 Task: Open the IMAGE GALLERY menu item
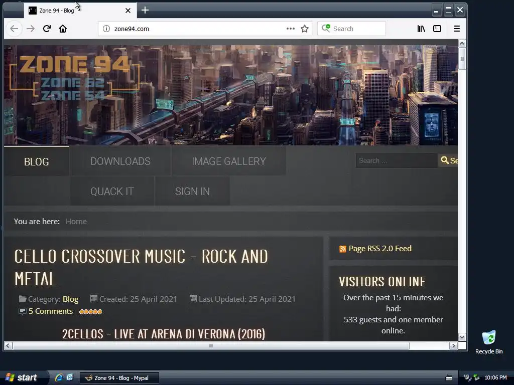coord(229,161)
